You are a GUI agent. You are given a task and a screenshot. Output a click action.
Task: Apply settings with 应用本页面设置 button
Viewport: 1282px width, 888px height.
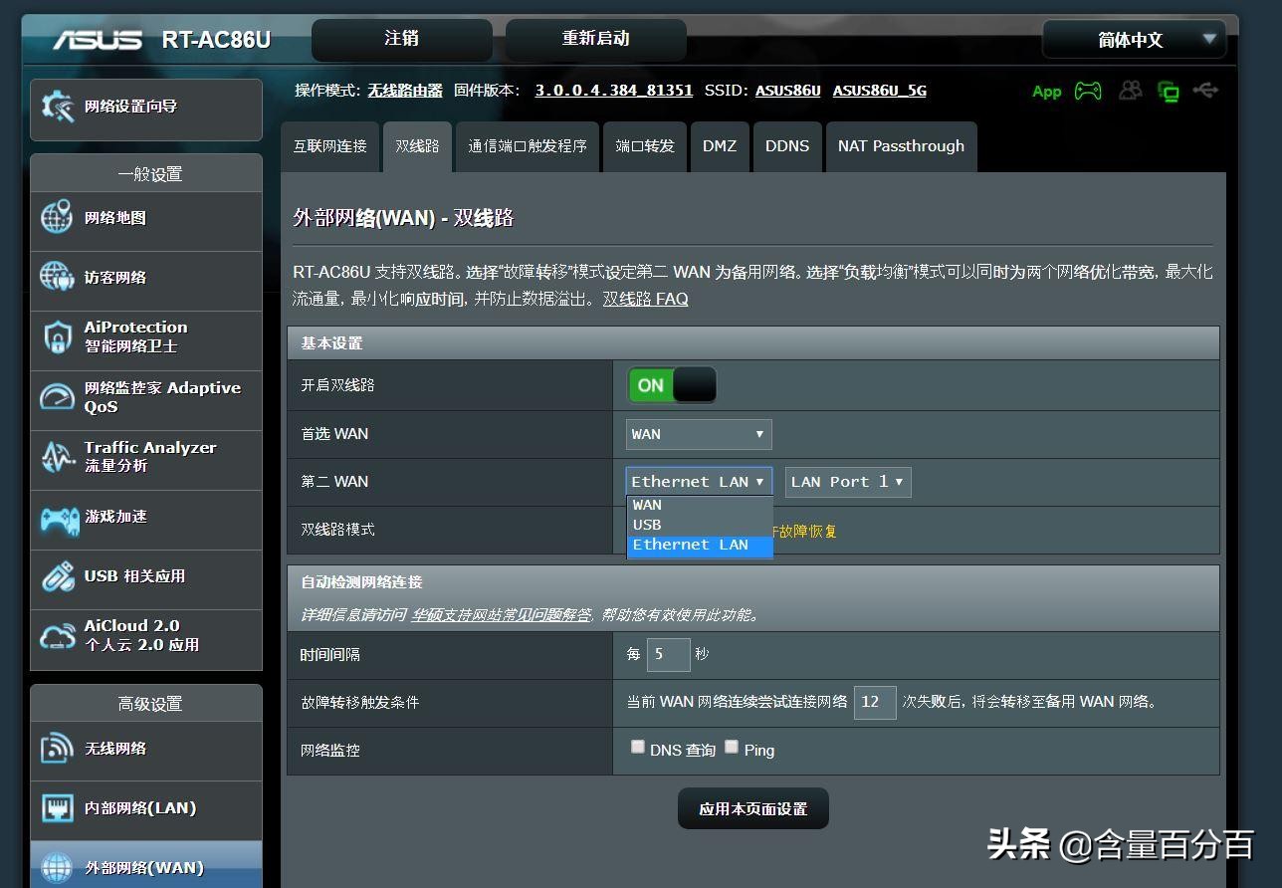[752, 808]
